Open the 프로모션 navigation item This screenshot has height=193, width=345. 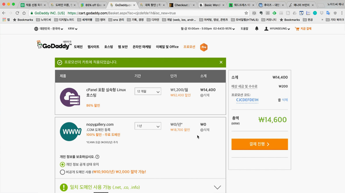pos(189,47)
